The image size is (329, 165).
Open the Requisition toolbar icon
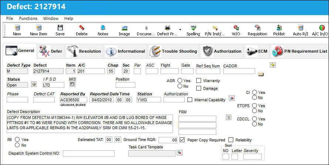[257, 28]
